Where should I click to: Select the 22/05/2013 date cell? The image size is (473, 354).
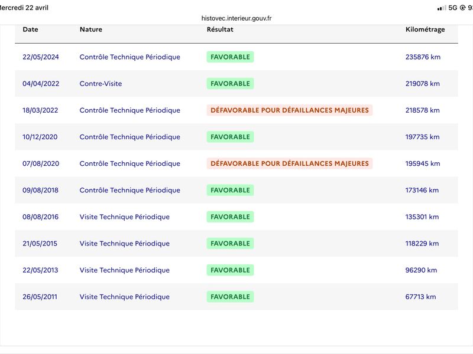tap(40, 270)
